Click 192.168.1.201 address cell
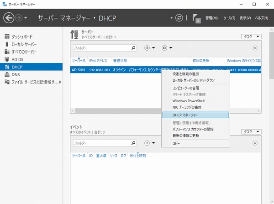 tap(100, 70)
